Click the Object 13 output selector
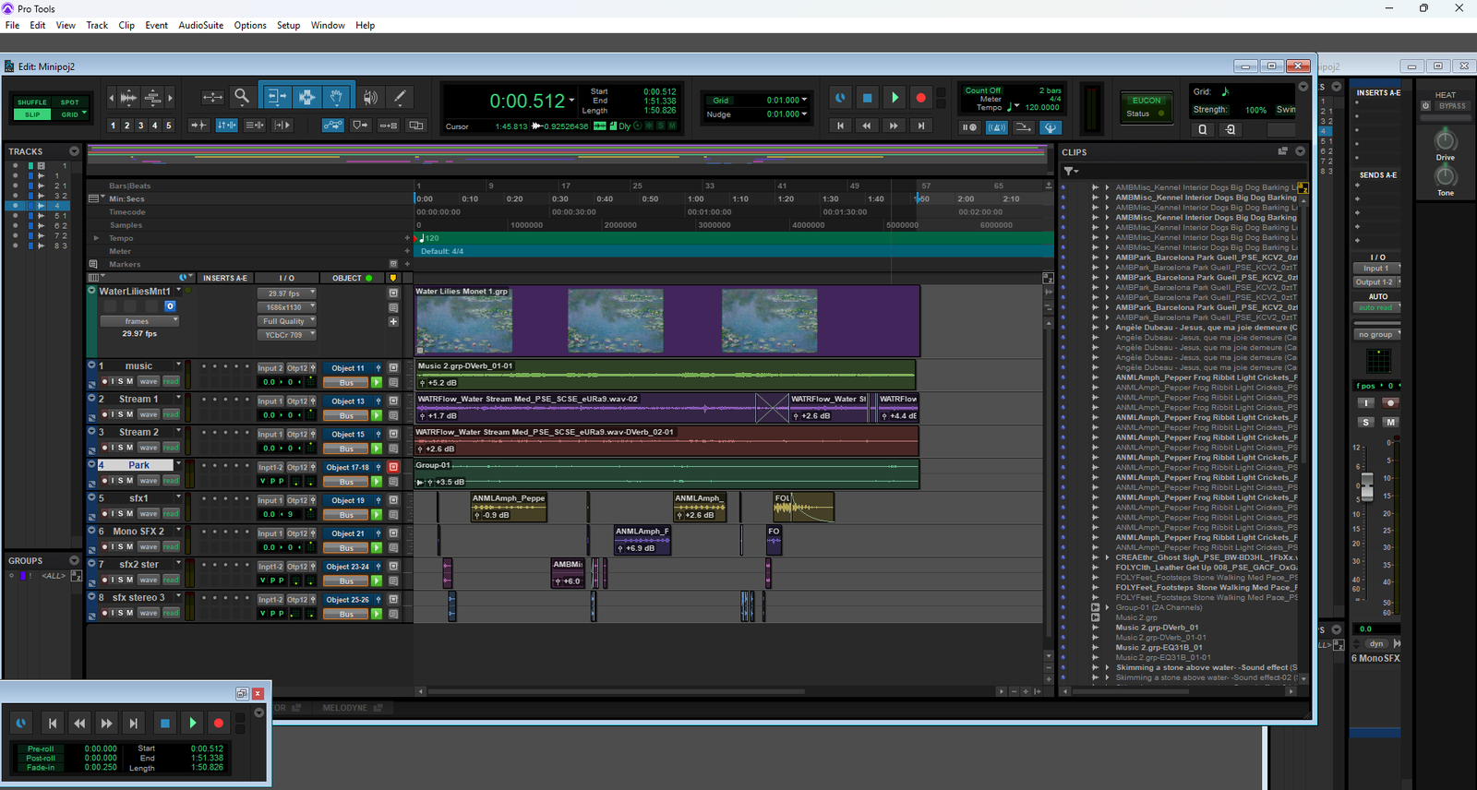Image resolution: width=1477 pixels, height=790 pixels. coord(348,401)
